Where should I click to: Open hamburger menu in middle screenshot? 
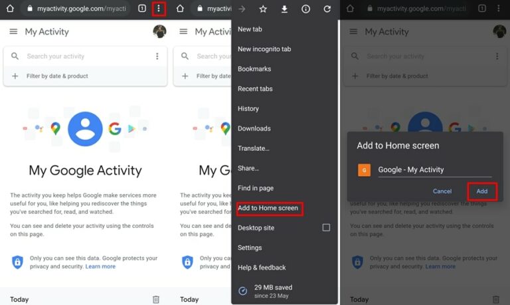click(183, 32)
